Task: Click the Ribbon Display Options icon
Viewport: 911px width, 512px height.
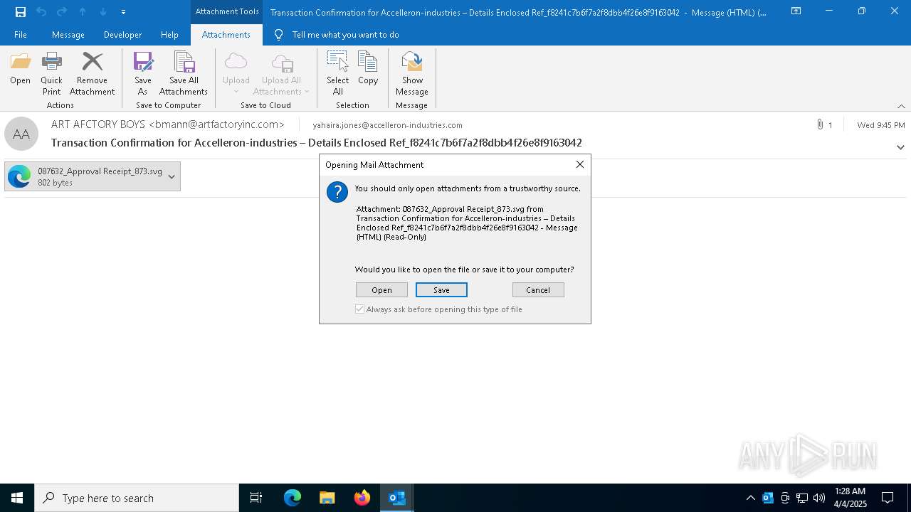Action: click(796, 11)
